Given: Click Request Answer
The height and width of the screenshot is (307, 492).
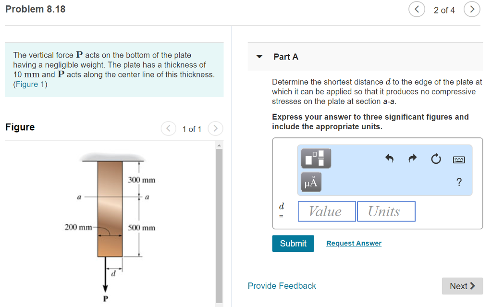Looking at the screenshot, I should point(354,243).
